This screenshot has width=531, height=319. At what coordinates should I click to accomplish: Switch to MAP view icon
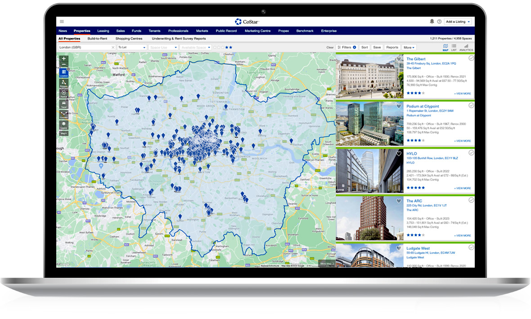(x=445, y=47)
